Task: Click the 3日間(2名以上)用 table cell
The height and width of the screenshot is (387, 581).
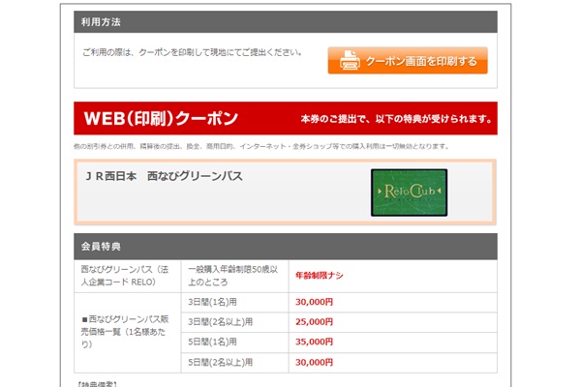Action: pyautogui.click(x=235, y=322)
